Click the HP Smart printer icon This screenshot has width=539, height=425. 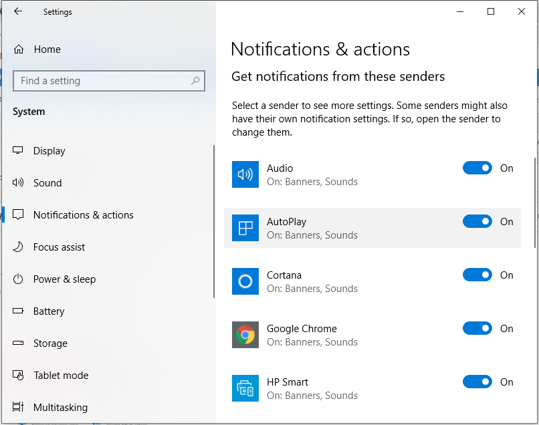[245, 388]
